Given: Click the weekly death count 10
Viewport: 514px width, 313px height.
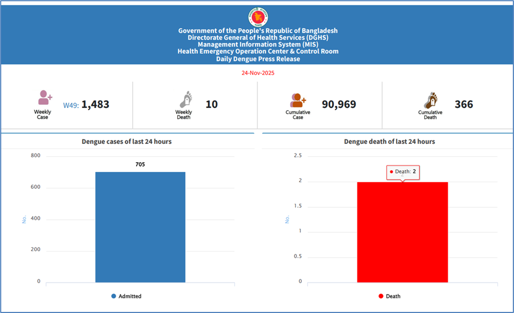Looking at the screenshot, I should 212,104.
